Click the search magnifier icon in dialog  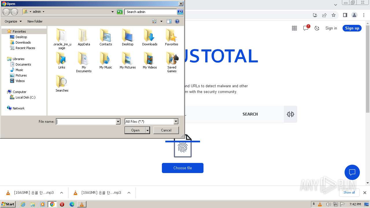[180, 12]
